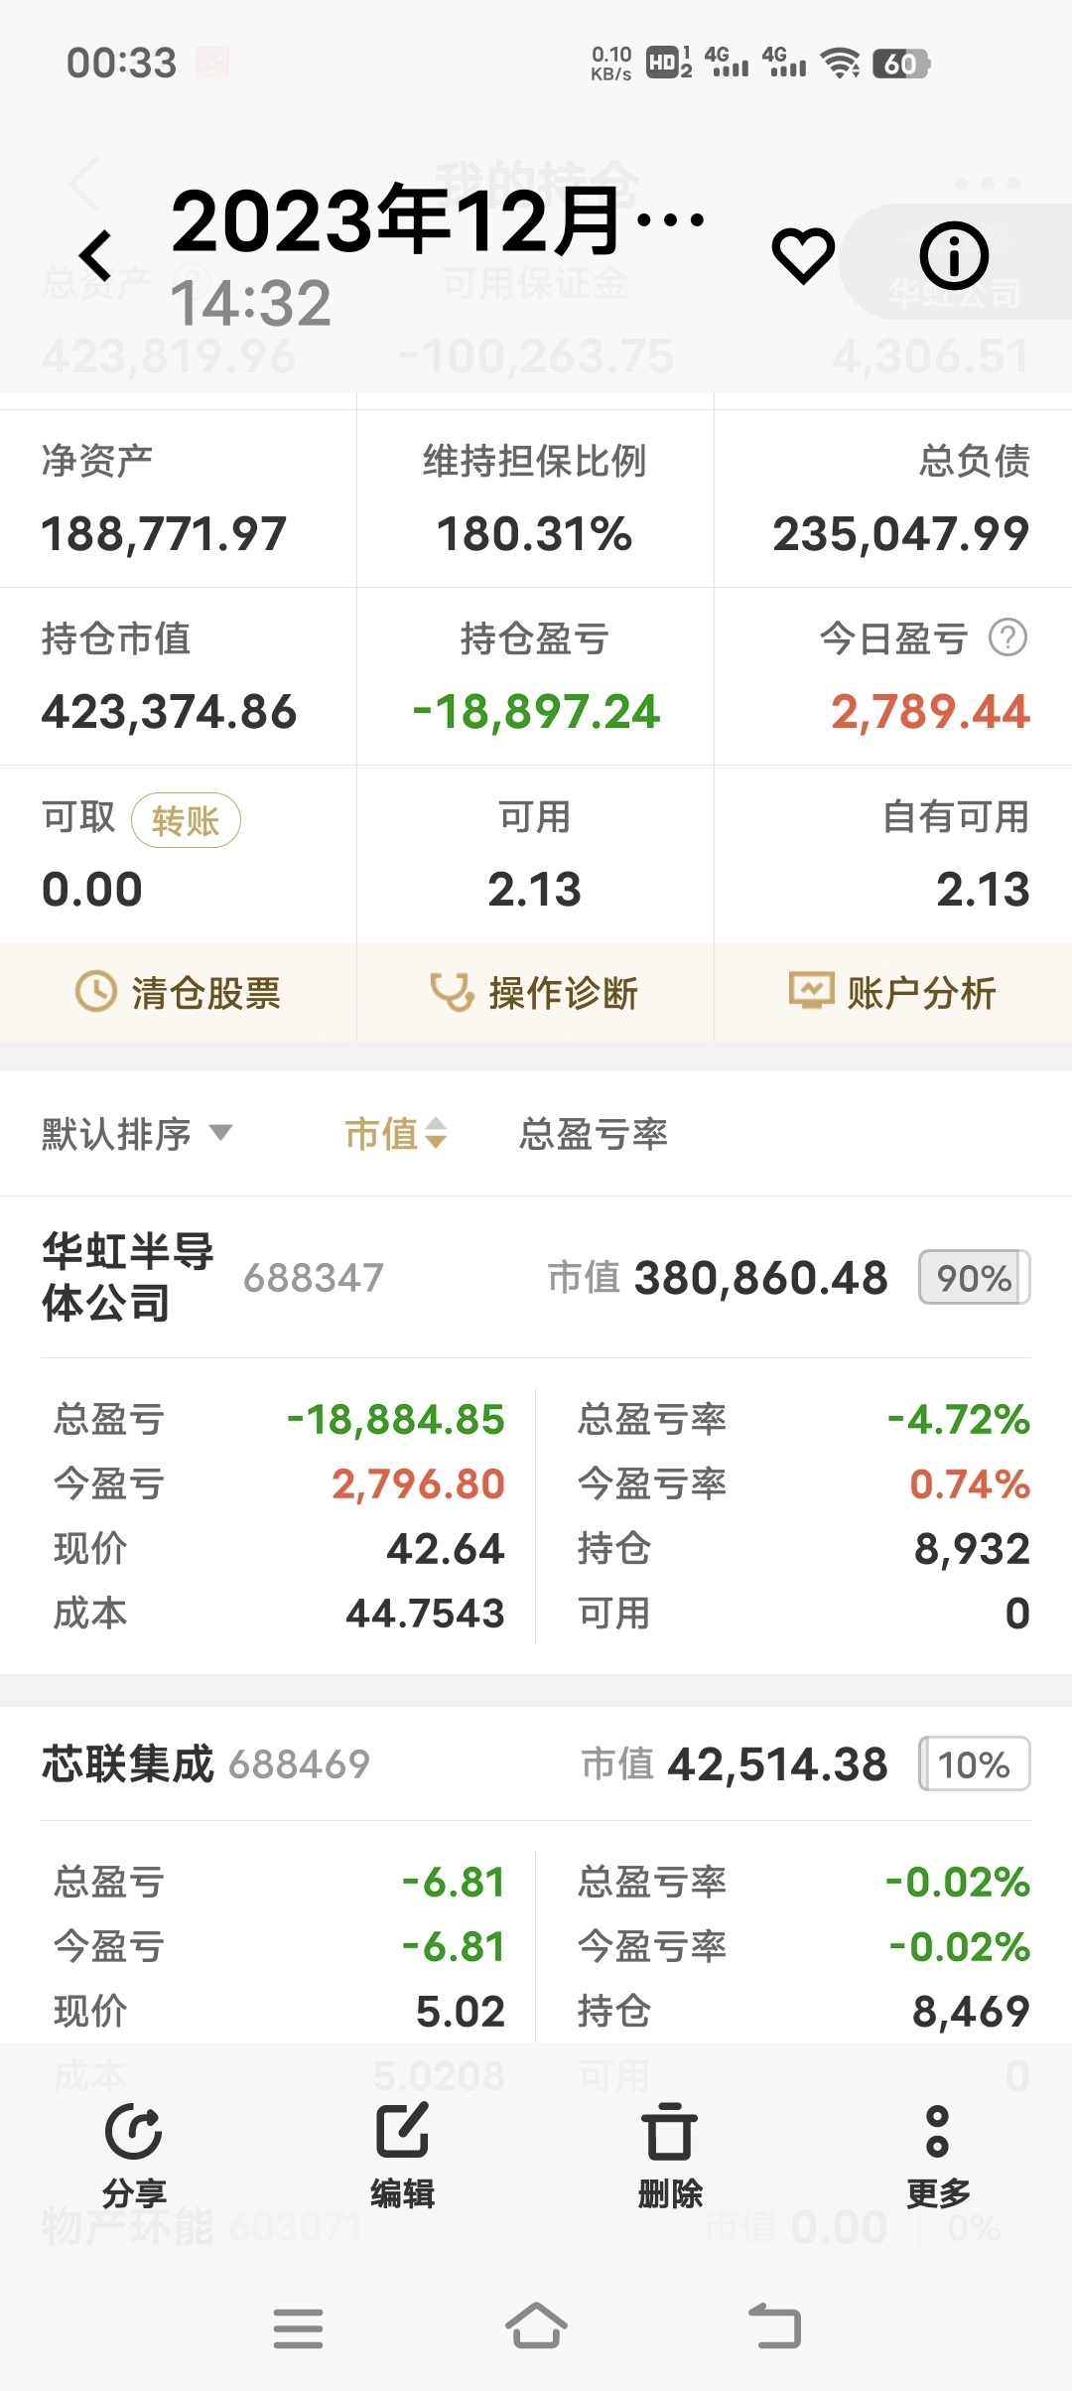Screen dimensions: 1072x2391
Task: Tap the WiFi status icon
Action: pyautogui.click(x=842, y=64)
